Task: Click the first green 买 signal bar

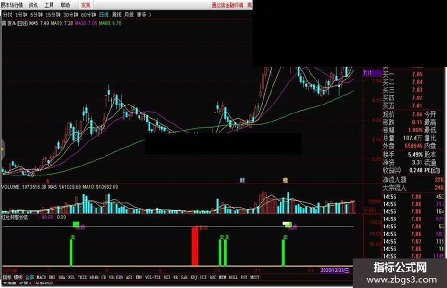Action: tap(71, 253)
